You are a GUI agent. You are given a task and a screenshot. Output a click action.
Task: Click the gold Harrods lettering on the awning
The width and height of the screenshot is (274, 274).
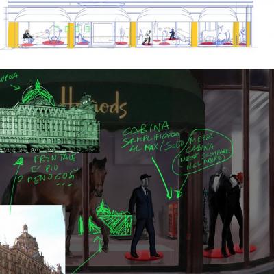point(94,103)
